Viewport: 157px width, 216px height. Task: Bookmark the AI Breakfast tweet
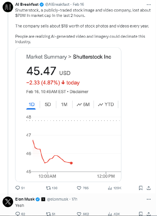[x=141, y=188]
